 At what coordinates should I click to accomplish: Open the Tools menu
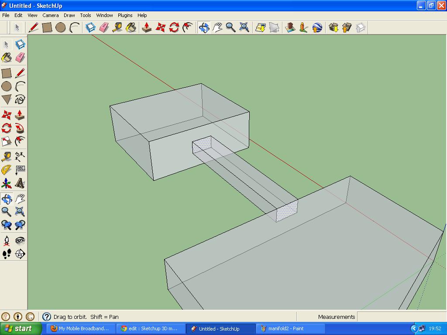pyautogui.click(x=85, y=15)
